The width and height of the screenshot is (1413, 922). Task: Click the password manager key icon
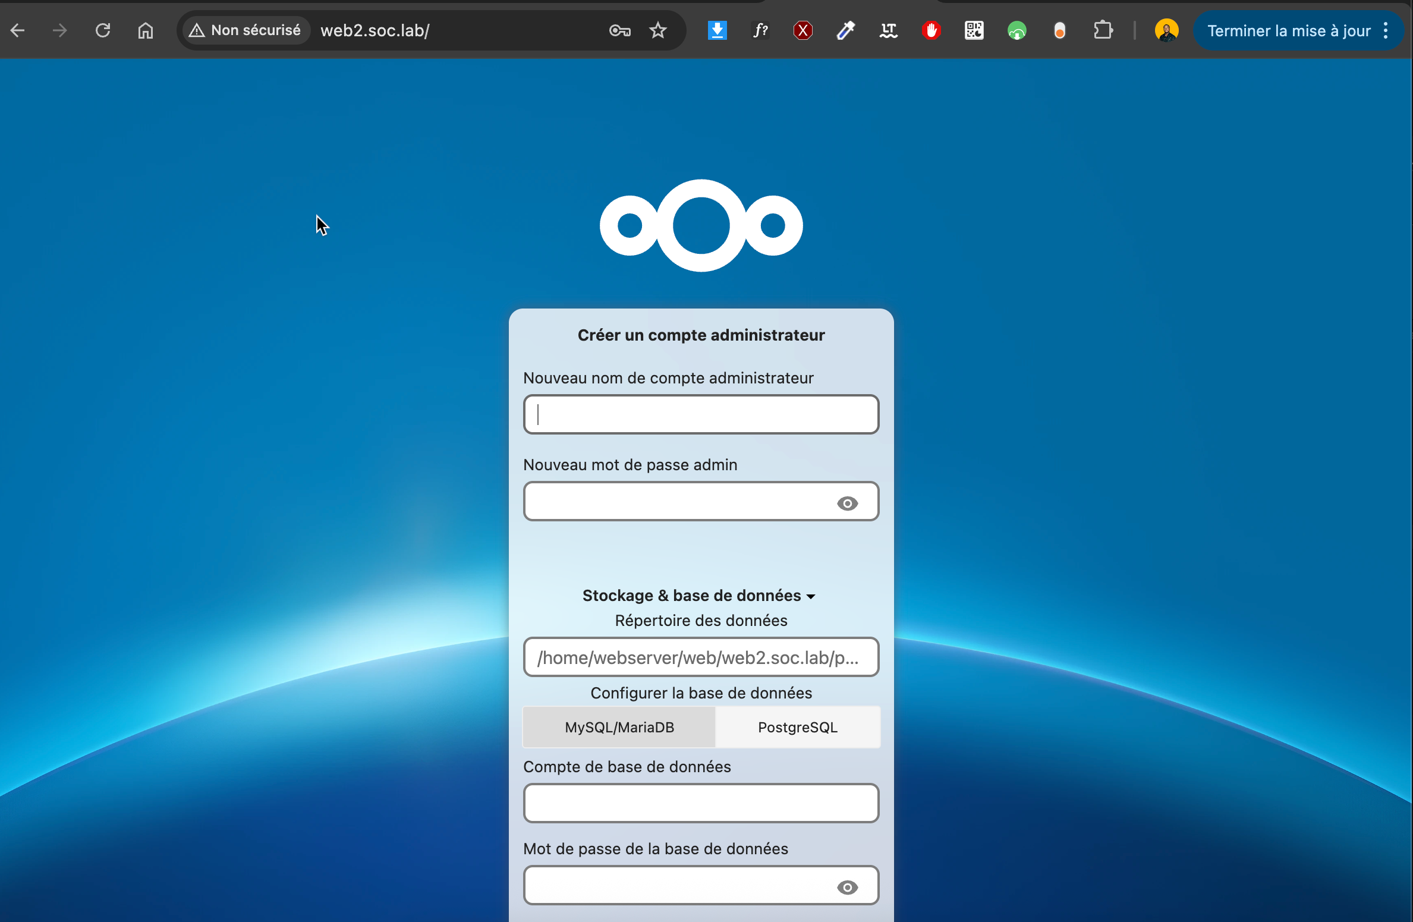pos(619,30)
